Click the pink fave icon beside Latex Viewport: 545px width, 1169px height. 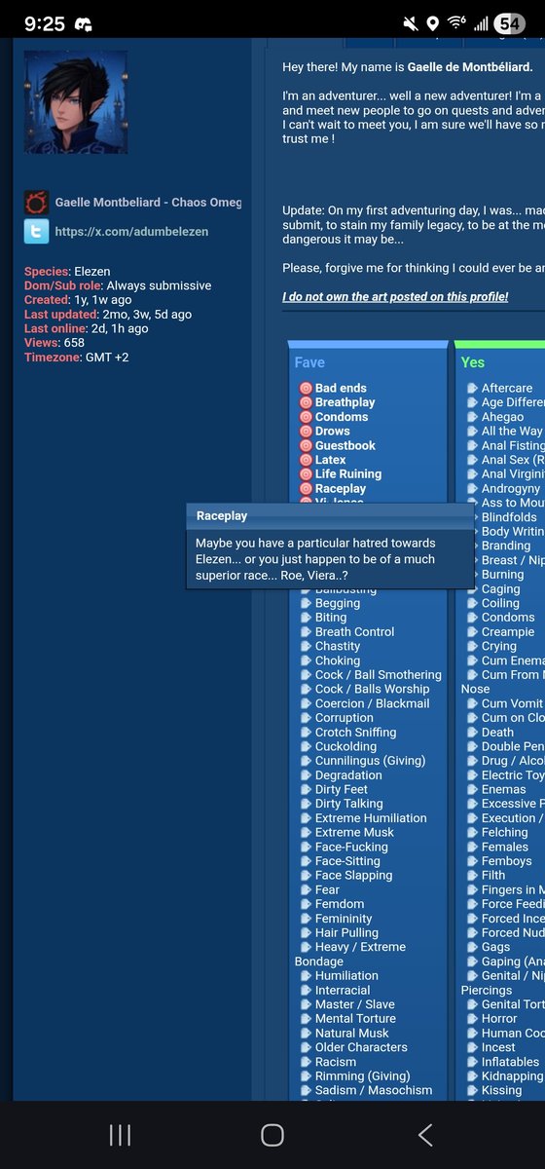pyautogui.click(x=306, y=460)
